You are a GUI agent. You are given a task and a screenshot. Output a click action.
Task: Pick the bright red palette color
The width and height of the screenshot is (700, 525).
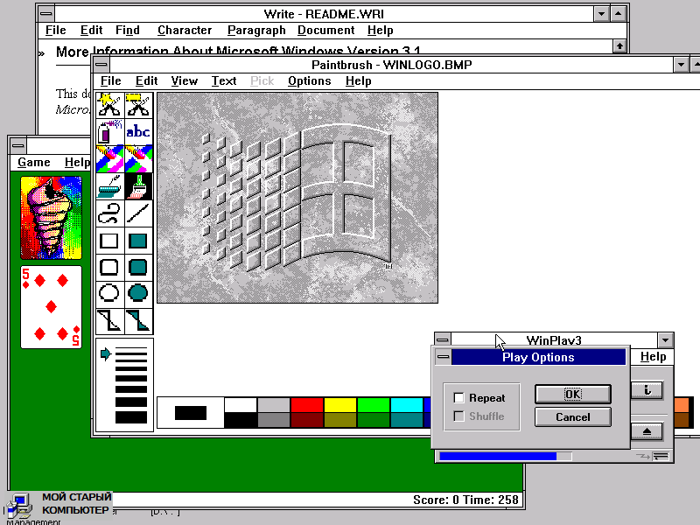tap(307, 404)
